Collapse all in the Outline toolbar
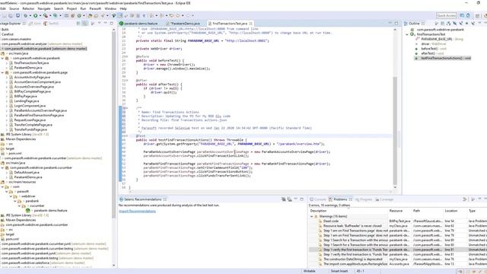This screenshot has height=274, width=487. tap(443, 24)
